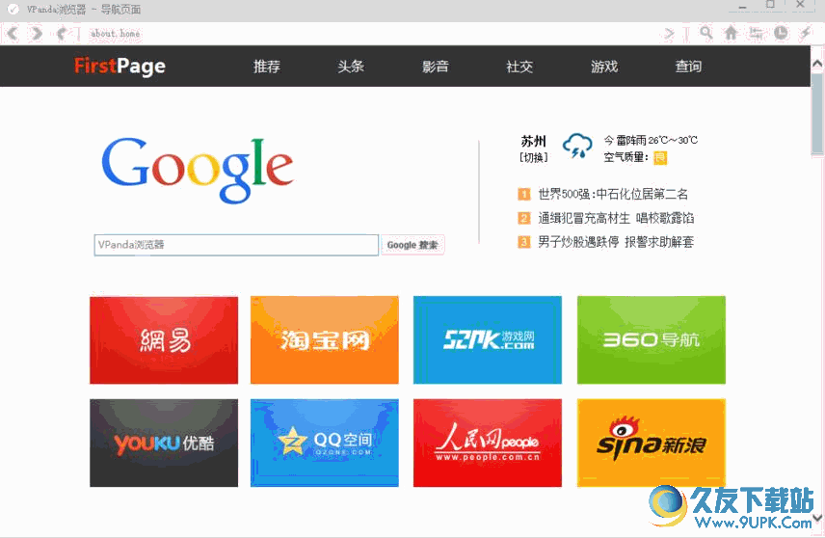Open the sina 新浪 site tile

652,443
